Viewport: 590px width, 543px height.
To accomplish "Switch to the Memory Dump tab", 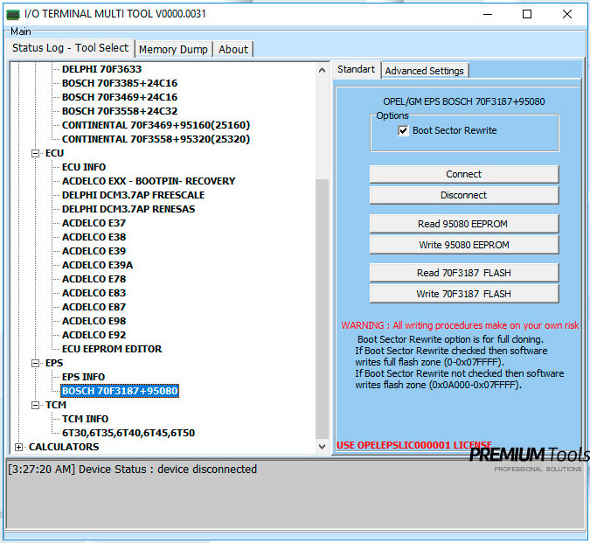I will [173, 49].
